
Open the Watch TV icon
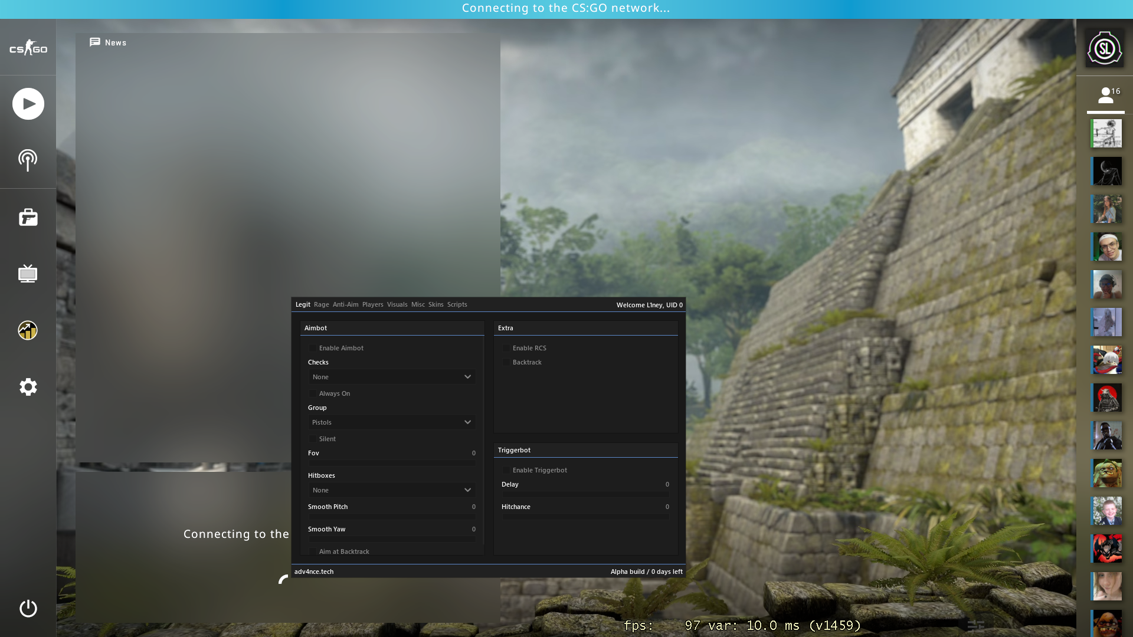coord(28,274)
